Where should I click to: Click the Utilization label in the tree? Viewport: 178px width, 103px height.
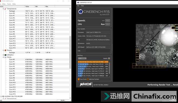click(10, 55)
